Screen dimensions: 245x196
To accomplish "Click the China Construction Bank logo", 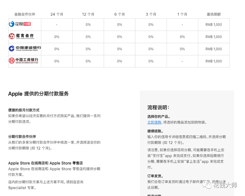I will click(24, 49).
